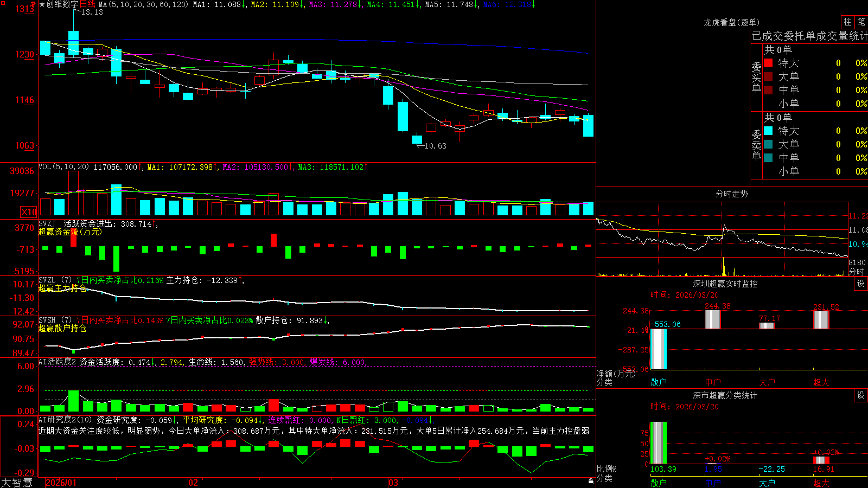The height and width of the screenshot is (488, 868).
Task: Click the AI研究度2(10) indicator name
Action: pyautogui.click(x=65, y=420)
